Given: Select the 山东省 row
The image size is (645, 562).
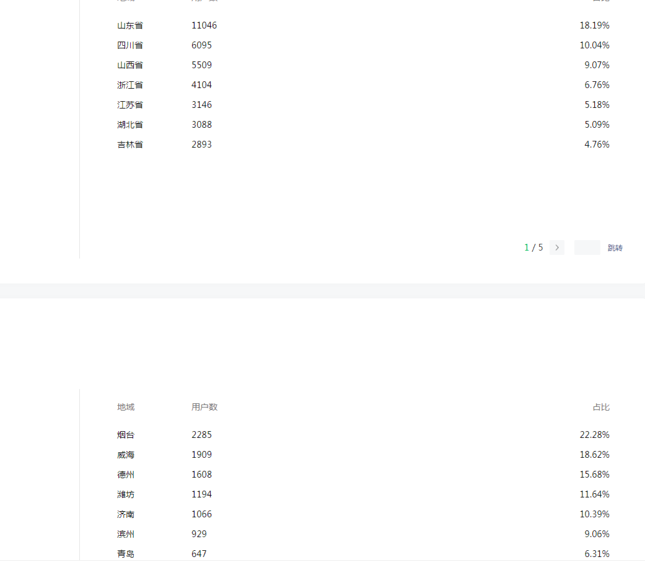Looking at the screenshot, I should tap(130, 25).
